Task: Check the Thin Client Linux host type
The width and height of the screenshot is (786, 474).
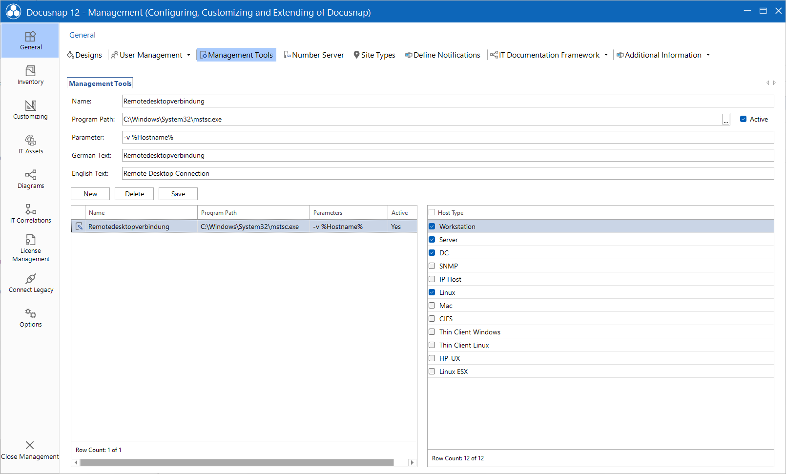Action: (x=432, y=345)
